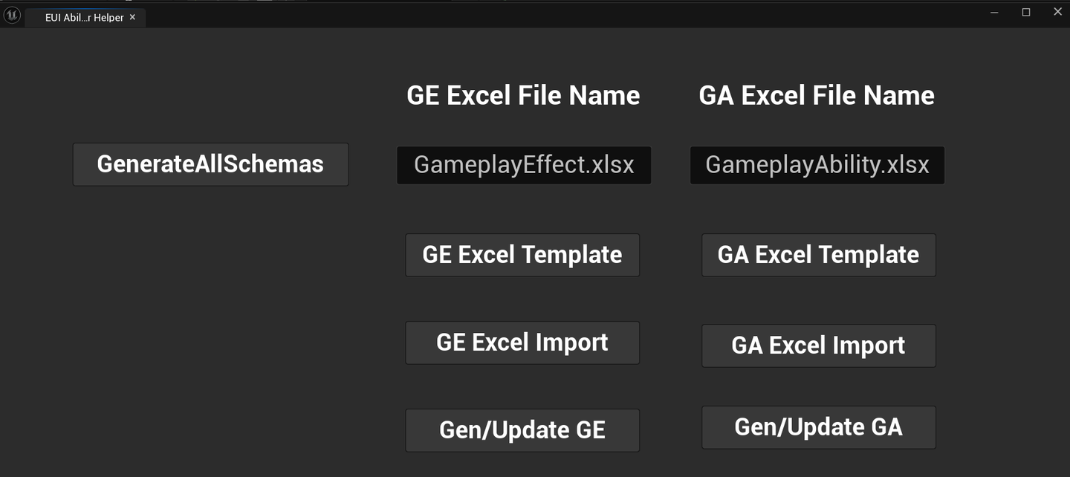Screen dimensions: 1070x477
Task: Start the GA Excel Import
Action: [818, 345]
